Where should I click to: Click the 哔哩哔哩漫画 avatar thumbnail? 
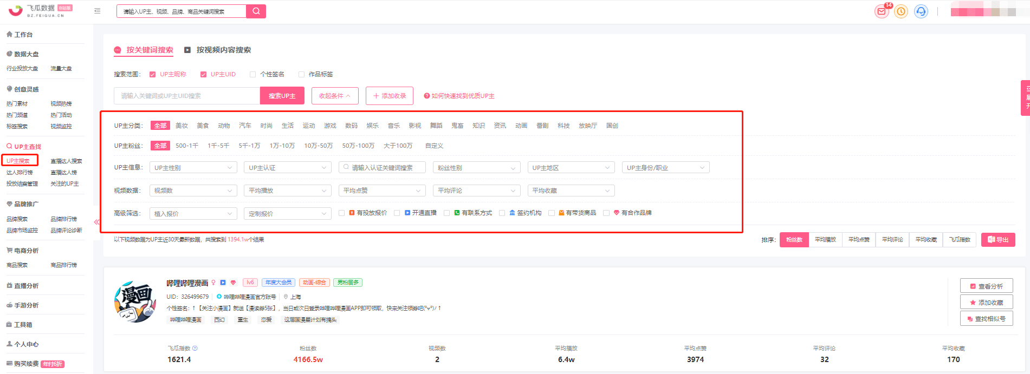coord(135,301)
